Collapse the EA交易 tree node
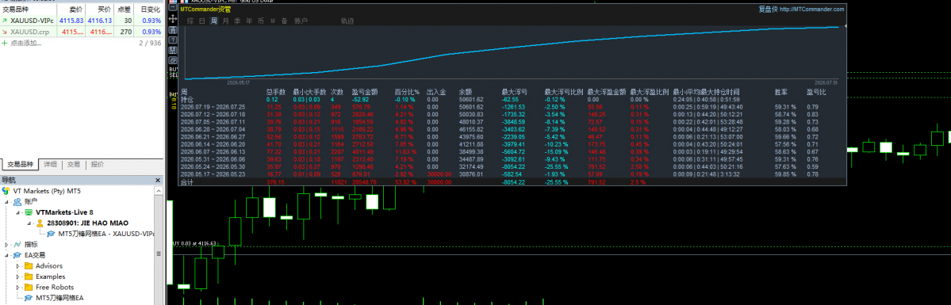This screenshot has width=951, height=305. pyautogui.click(x=6, y=255)
